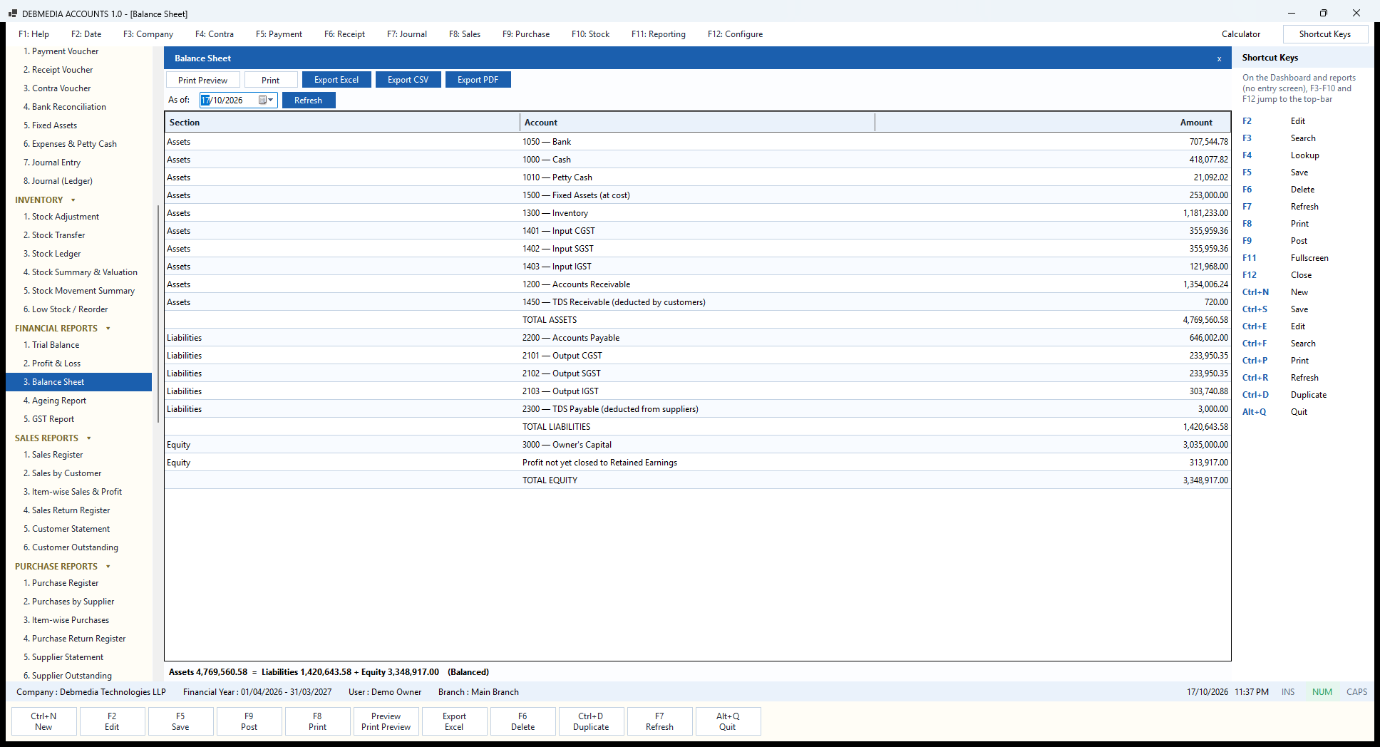The width and height of the screenshot is (1380, 747).
Task: Click the Section column header
Action: pyautogui.click(x=342, y=123)
